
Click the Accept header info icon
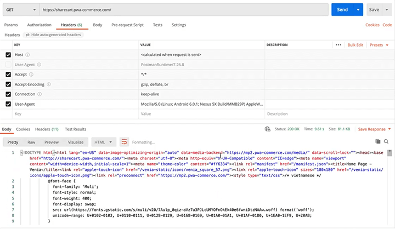coord(31,75)
